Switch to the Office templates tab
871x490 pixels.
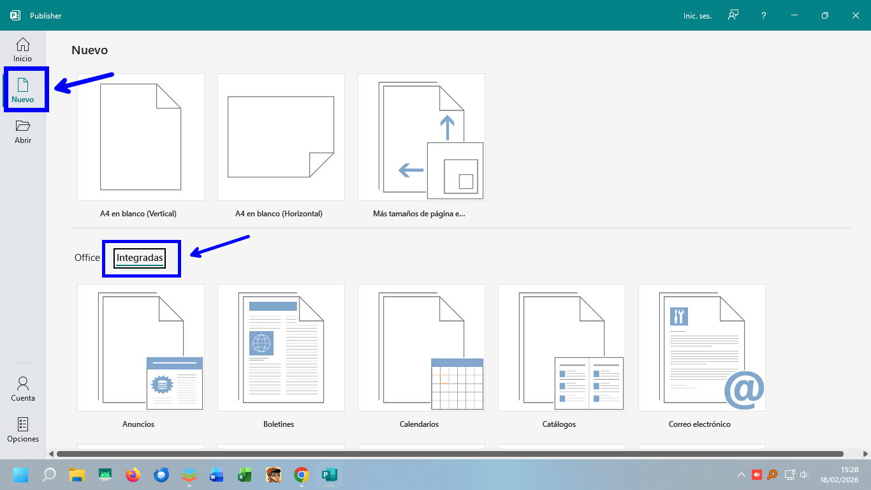pos(87,258)
